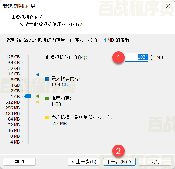Click the Cancel (取消) button
The image size is (175, 169).
click(x=155, y=162)
